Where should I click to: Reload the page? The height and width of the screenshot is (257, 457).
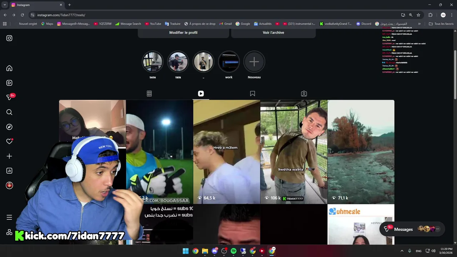(22, 15)
